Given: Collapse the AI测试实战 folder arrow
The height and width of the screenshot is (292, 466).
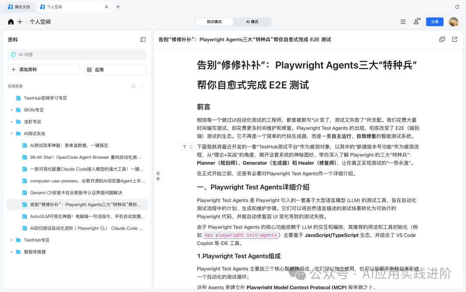Looking at the screenshot, I should [x=11, y=134].
